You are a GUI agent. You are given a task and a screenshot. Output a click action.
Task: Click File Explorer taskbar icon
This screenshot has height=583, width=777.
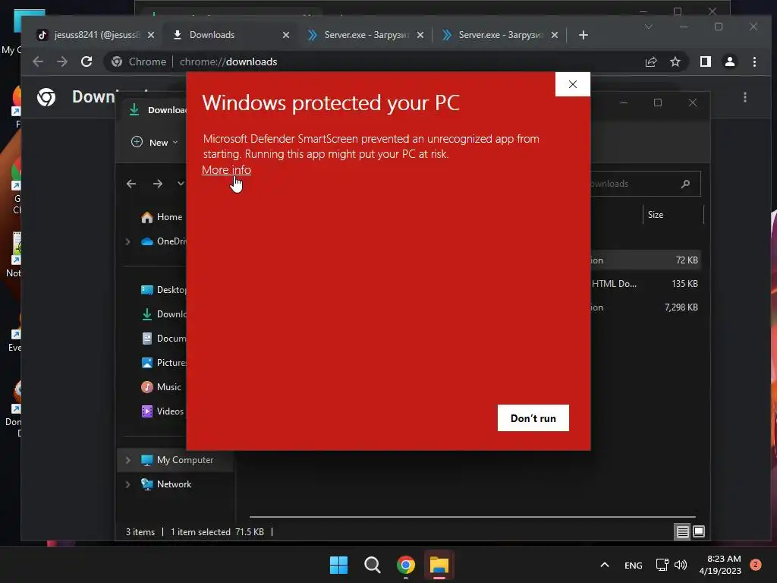(439, 565)
